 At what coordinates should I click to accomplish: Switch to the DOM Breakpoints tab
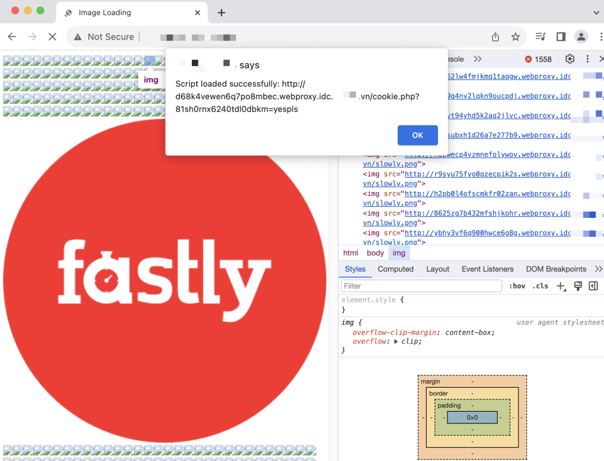point(556,269)
